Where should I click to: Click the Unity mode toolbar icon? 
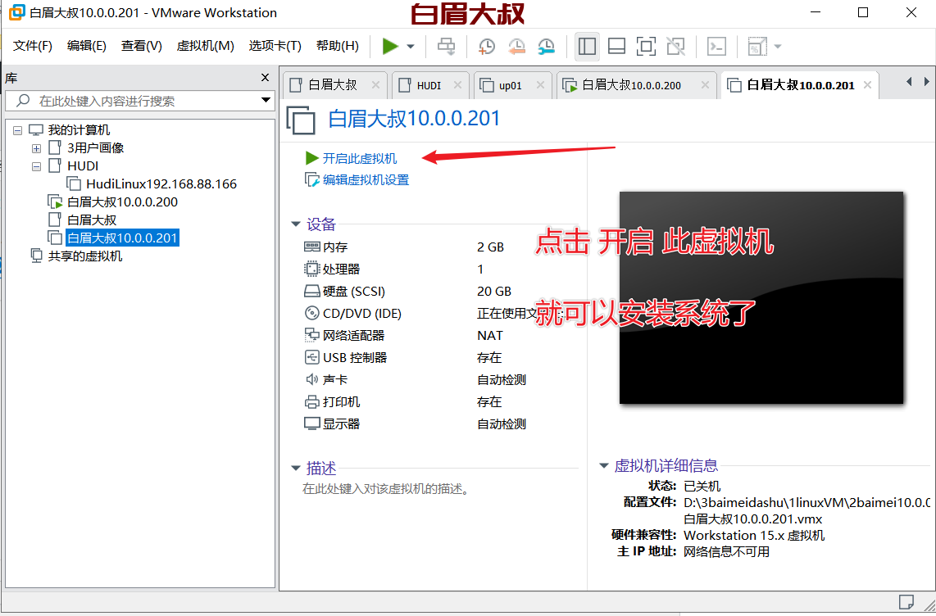[x=675, y=46]
